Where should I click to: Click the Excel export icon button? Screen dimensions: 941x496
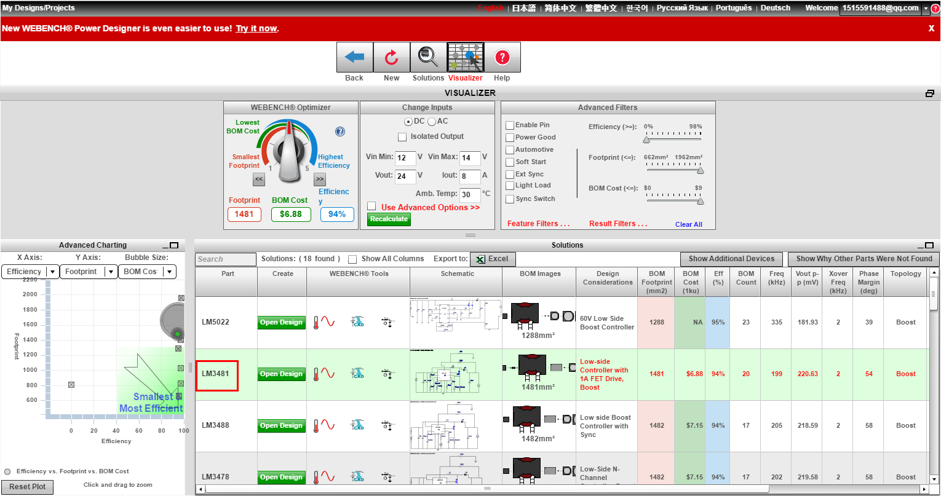493,259
